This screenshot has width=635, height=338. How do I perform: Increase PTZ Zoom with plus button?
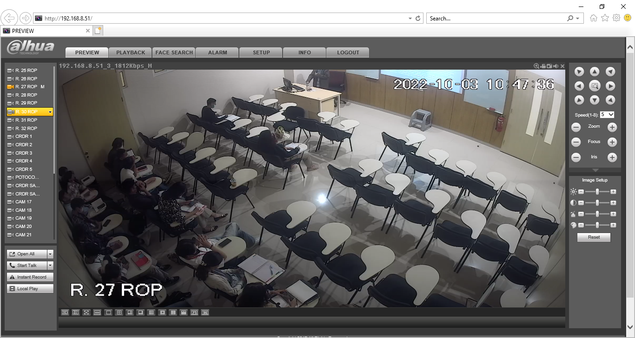[x=612, y=127]
